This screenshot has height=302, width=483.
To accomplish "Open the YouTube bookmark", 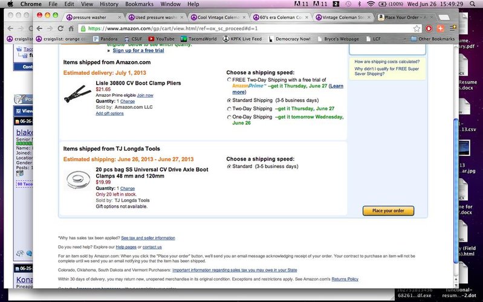I will (x=161, y=39).
